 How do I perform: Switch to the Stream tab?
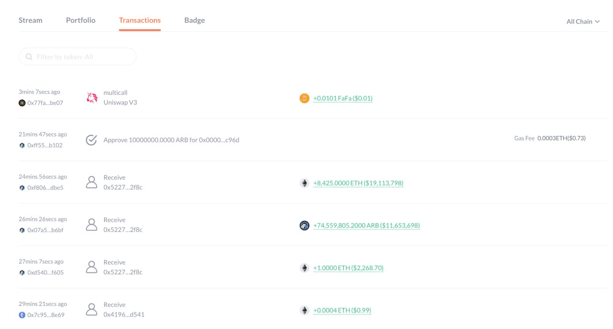click(30, 20)
